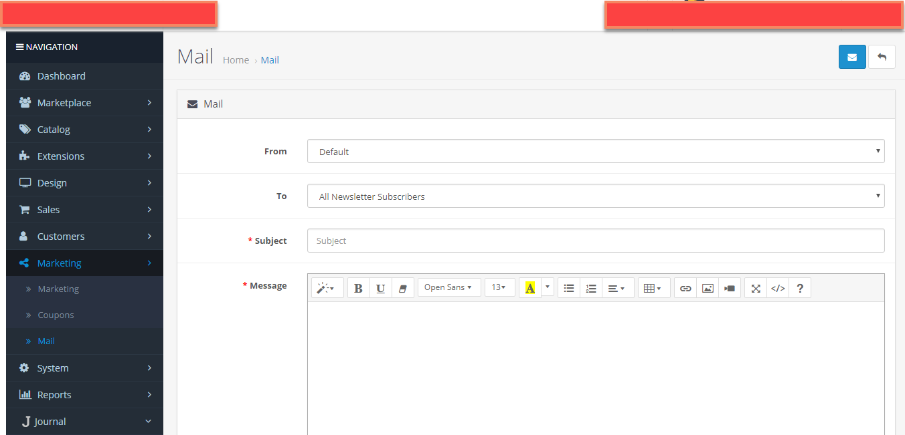Open the editor Help question mark
Image resolution: width=905 pixels, height=435 pixels.
(x=800, y=288)
